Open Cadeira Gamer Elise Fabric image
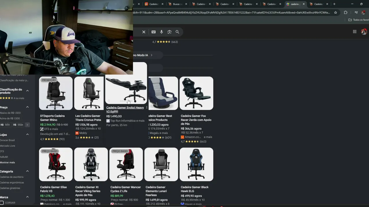 point(56,164)
